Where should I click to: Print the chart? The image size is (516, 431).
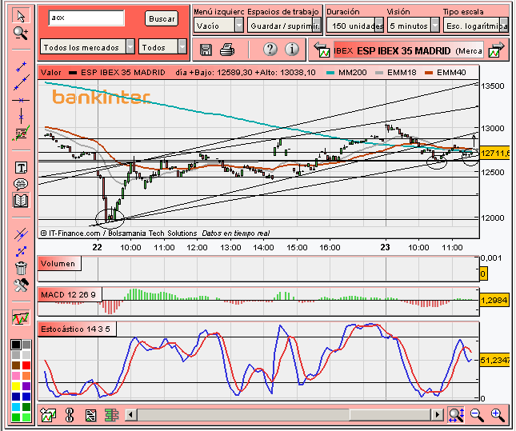pos(227,50)
